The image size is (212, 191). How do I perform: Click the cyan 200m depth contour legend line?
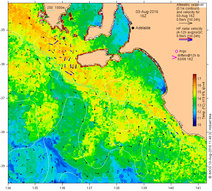pos(51,10)
